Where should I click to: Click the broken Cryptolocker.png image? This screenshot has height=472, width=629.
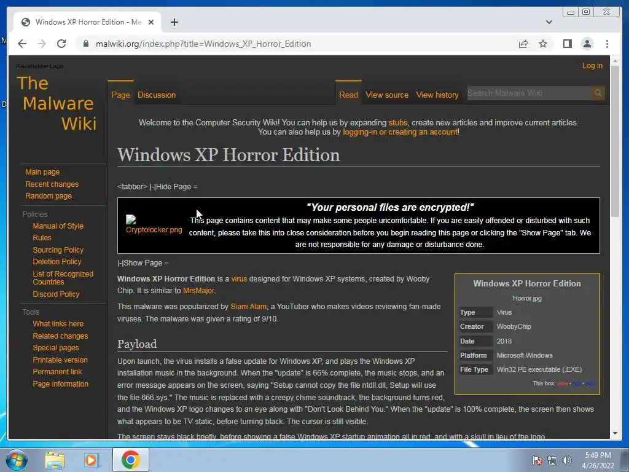[x=154, y=225]
